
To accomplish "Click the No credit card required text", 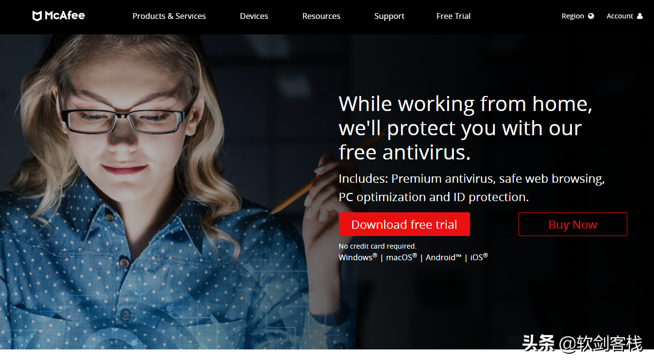I will (x=377, y=246).
